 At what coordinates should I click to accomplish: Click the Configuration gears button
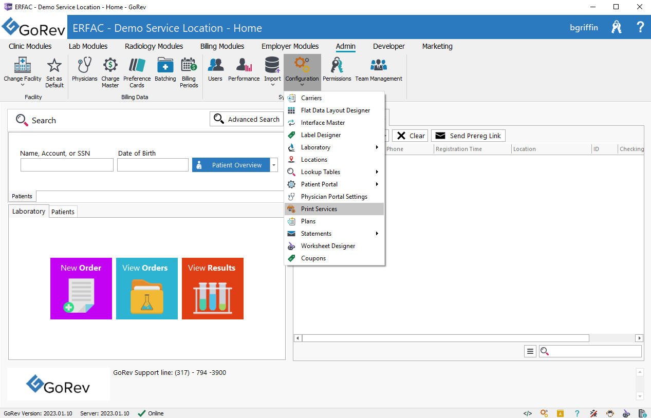[302, 72]
